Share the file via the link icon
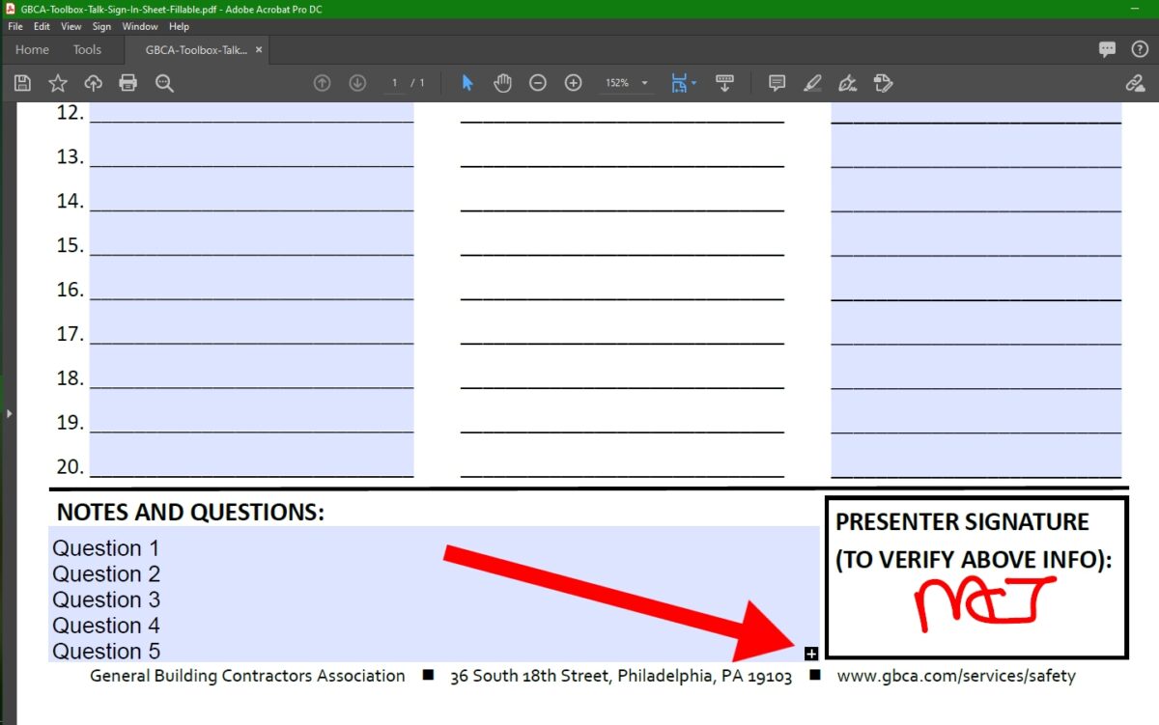Viewport: 1159px width, 725px height. 1135,83
